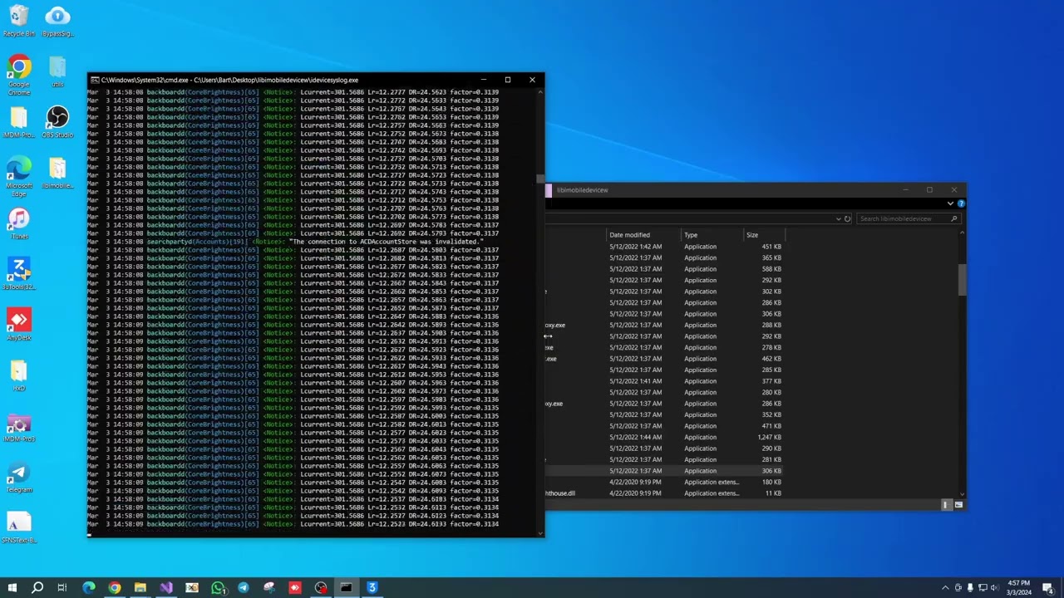The width and height of the screenshot is (1064, 598).
Task: Click the Explorer vertical scrollbar thumb
Action: tap(963, 279)
